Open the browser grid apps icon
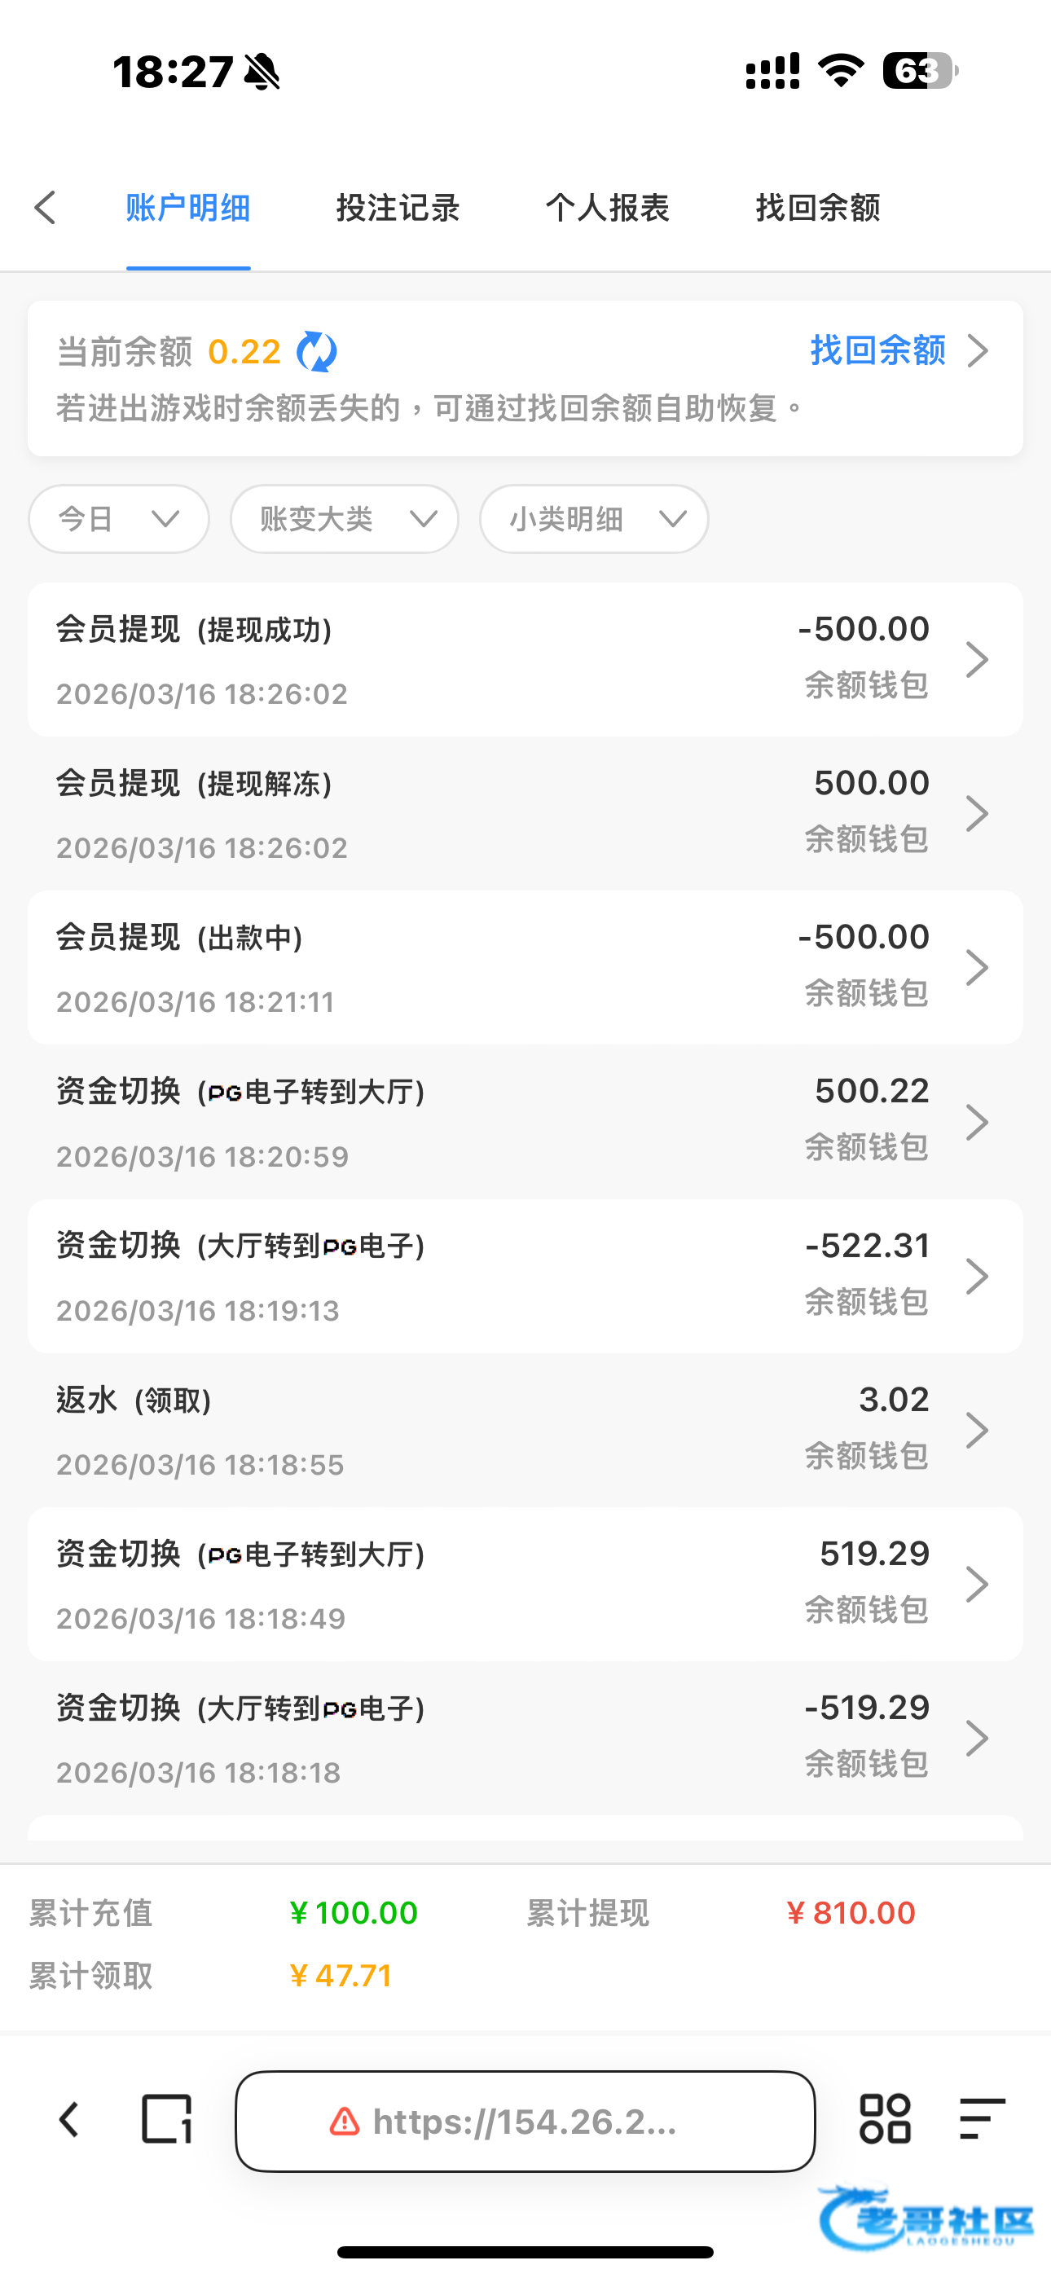 (x=885, y=2120)
